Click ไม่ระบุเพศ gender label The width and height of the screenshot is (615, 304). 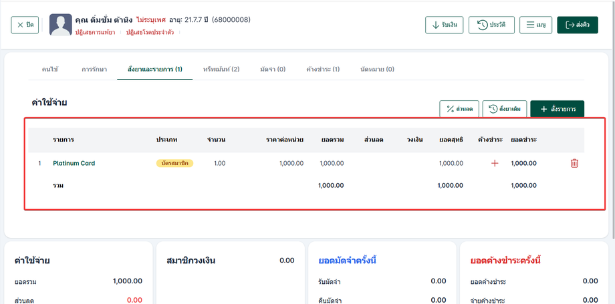151,19
